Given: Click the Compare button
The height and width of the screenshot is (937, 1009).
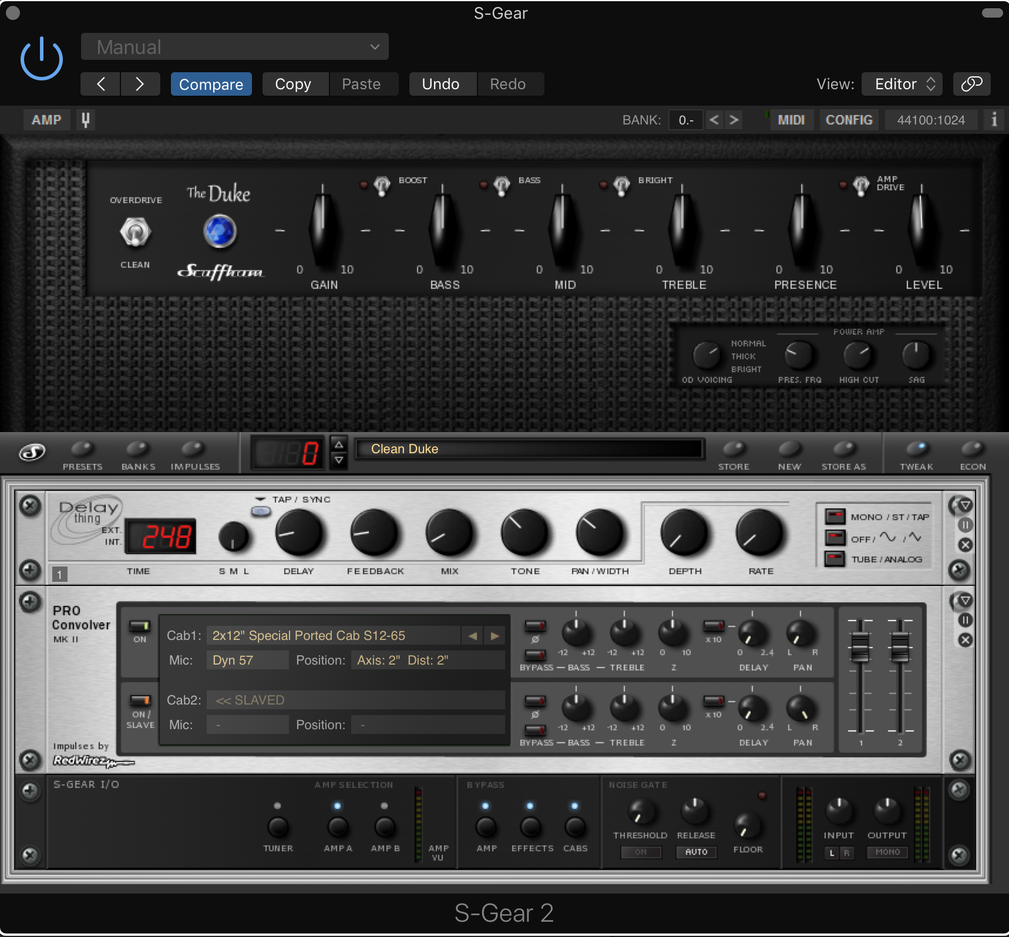Looking at the screenshot, I should click(x=211, y=84).
